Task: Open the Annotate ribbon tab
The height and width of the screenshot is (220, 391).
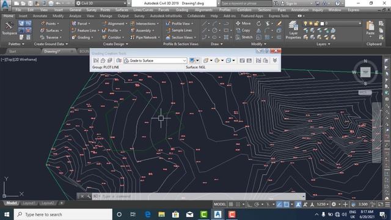Action: (40, 16)
